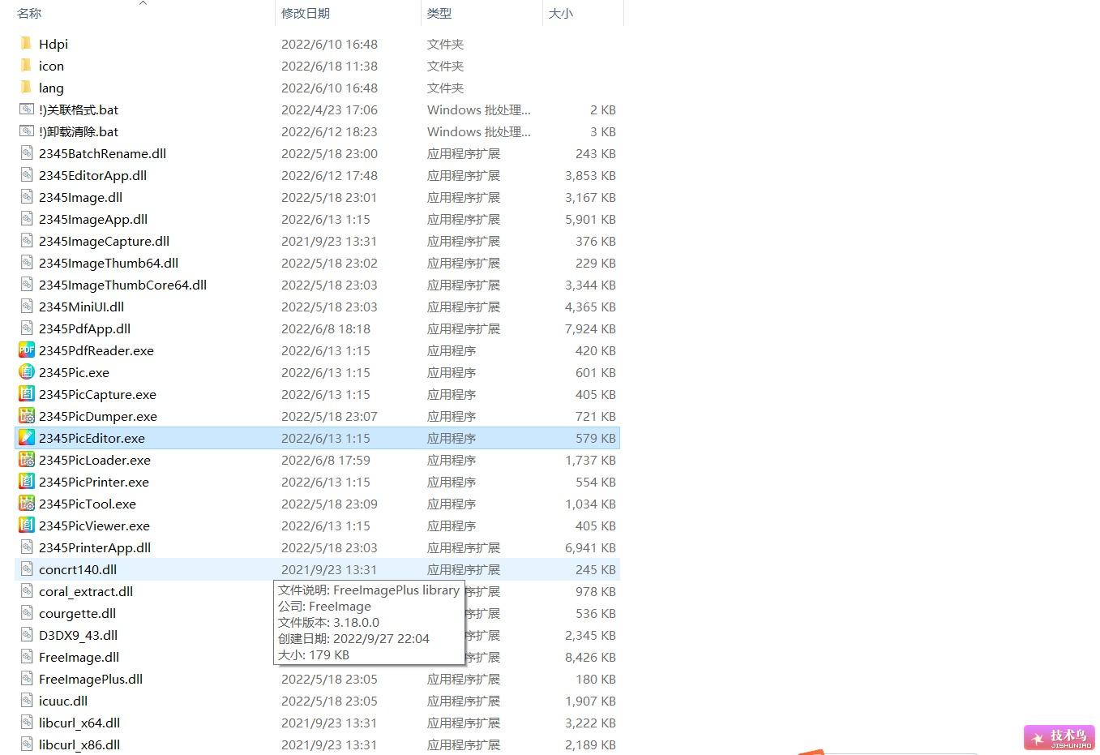Click the lang folder icon

[26, 88]
